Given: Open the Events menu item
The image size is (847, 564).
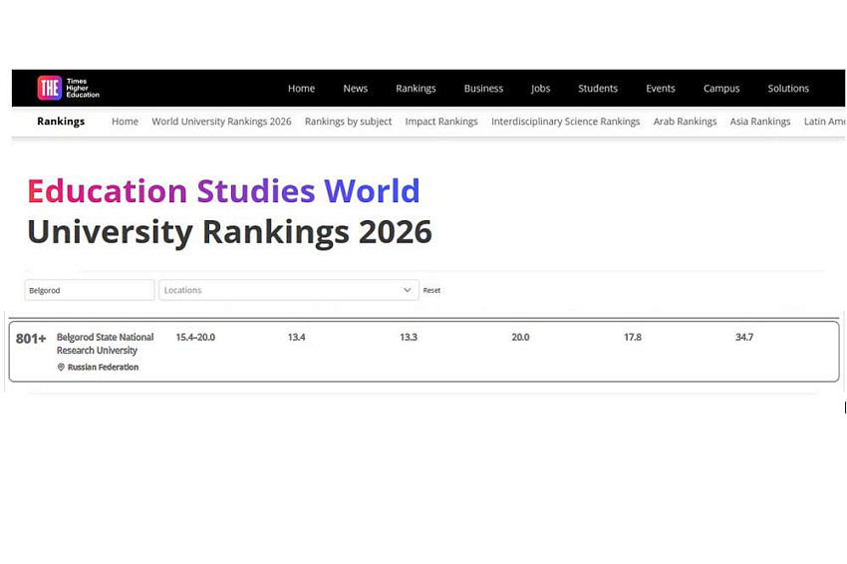Looking at the screenshot, I should click(660, 89).
